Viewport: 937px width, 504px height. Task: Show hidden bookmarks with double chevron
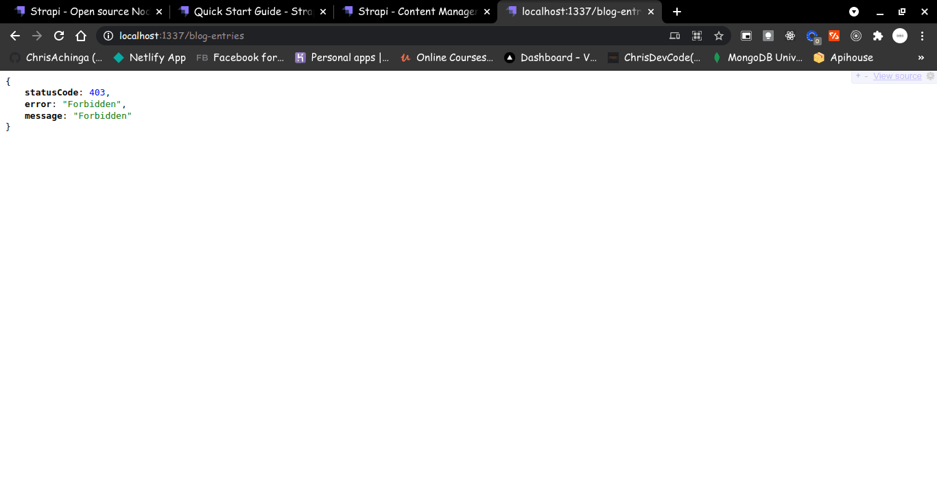921,58
